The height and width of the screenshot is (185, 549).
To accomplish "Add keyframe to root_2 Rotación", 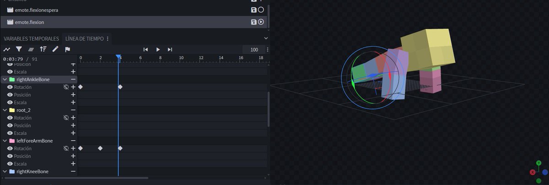I will click(x=73, y=118).
